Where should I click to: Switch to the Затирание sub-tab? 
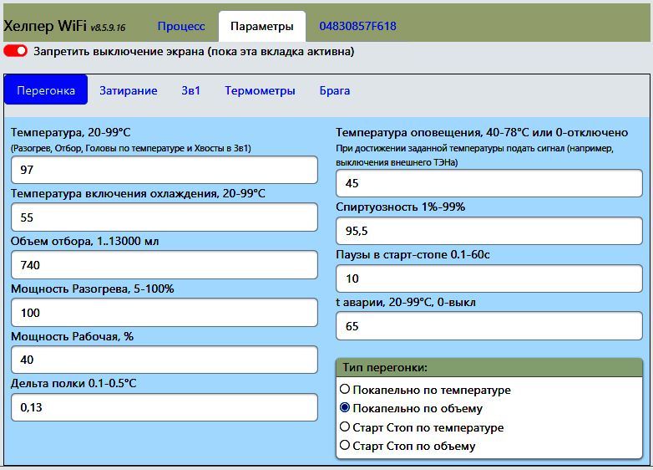coord(128,90)
